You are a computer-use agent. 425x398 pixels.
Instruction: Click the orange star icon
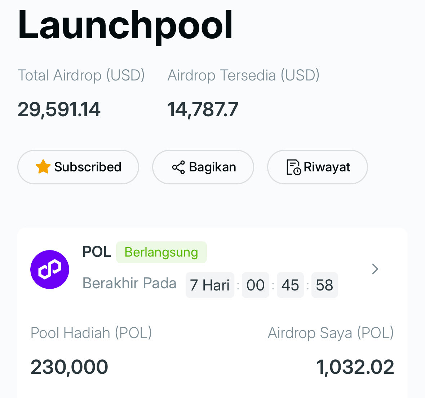click(43, 167)
